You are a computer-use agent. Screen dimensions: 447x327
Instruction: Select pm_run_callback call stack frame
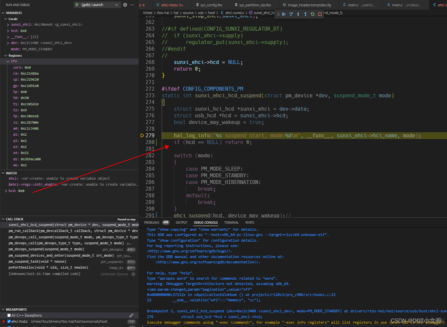click(x=69, y=231)
